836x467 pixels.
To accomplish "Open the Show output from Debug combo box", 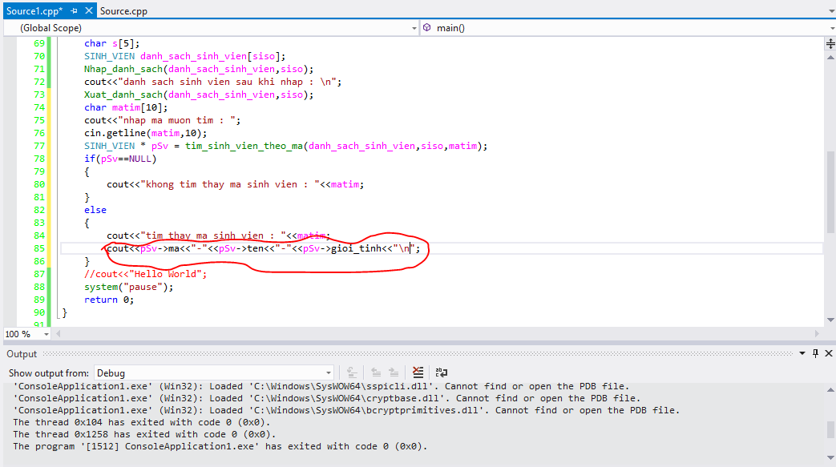I will (x=213, y=372).
